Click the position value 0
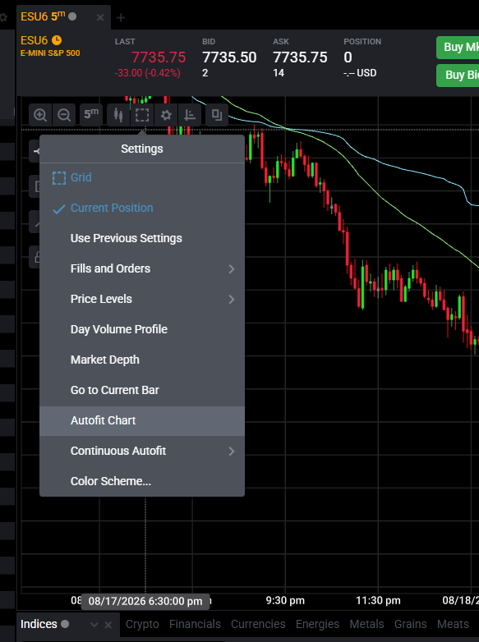Screen dimensions: 479x642 coord(348,57)
